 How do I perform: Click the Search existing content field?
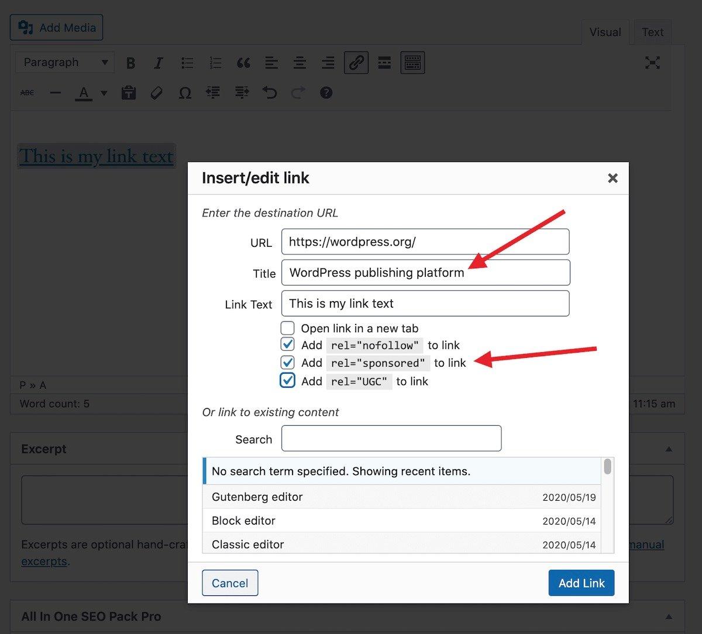point(391,439)
